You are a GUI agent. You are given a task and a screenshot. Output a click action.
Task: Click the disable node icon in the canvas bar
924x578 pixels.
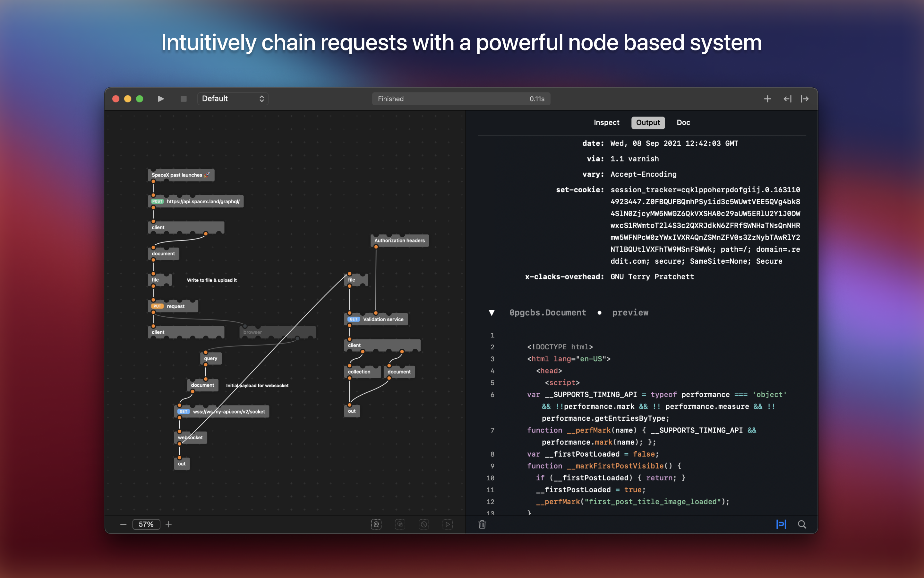424,524
